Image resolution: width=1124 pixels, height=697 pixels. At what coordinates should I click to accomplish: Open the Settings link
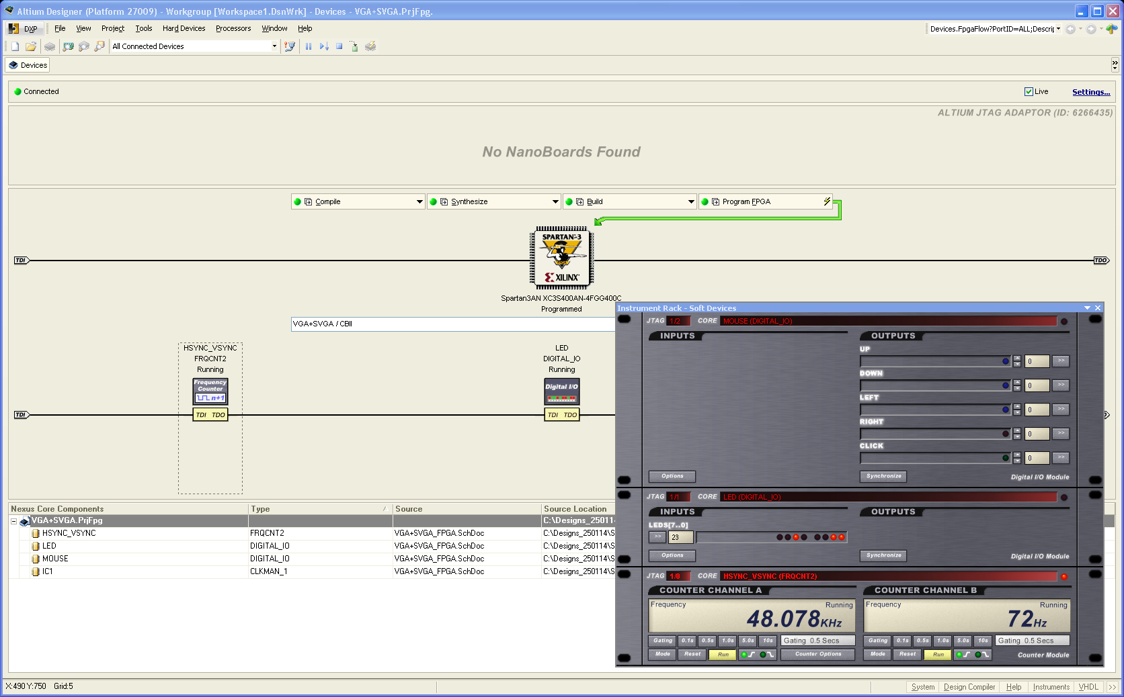[x=1091, y=92]
